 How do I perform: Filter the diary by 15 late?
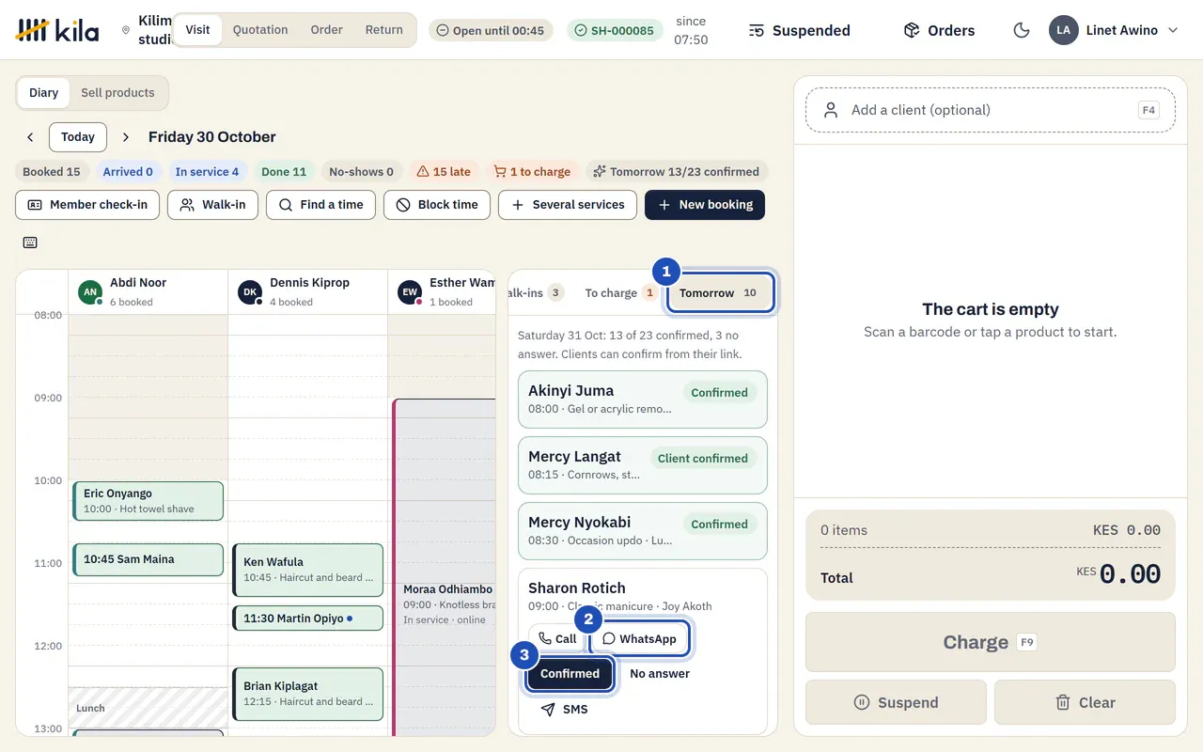[x=444, y=172]
